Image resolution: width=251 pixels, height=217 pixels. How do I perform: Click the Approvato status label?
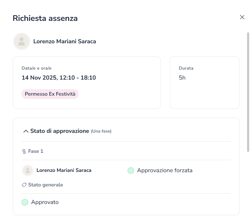point(45,202)
